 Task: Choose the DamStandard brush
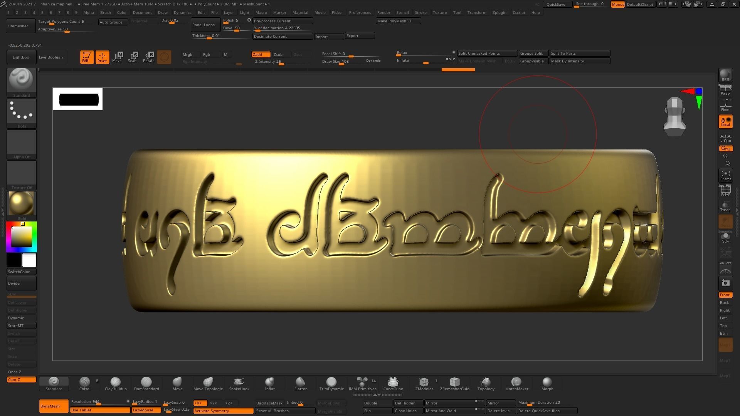tap(146, 382)
